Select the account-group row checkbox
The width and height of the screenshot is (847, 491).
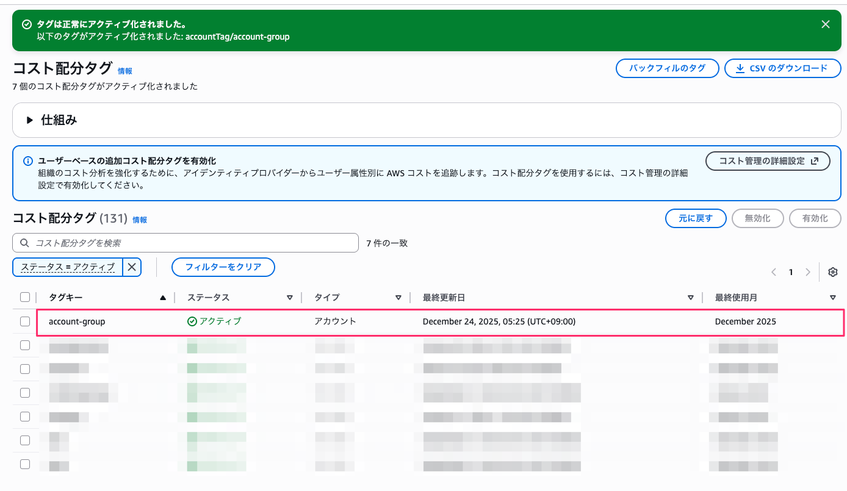coord(25,321)
